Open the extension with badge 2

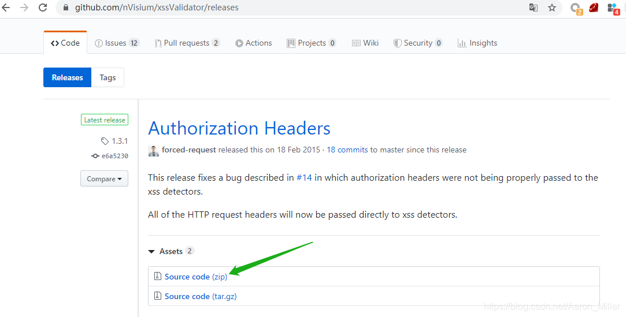(576, 9)
